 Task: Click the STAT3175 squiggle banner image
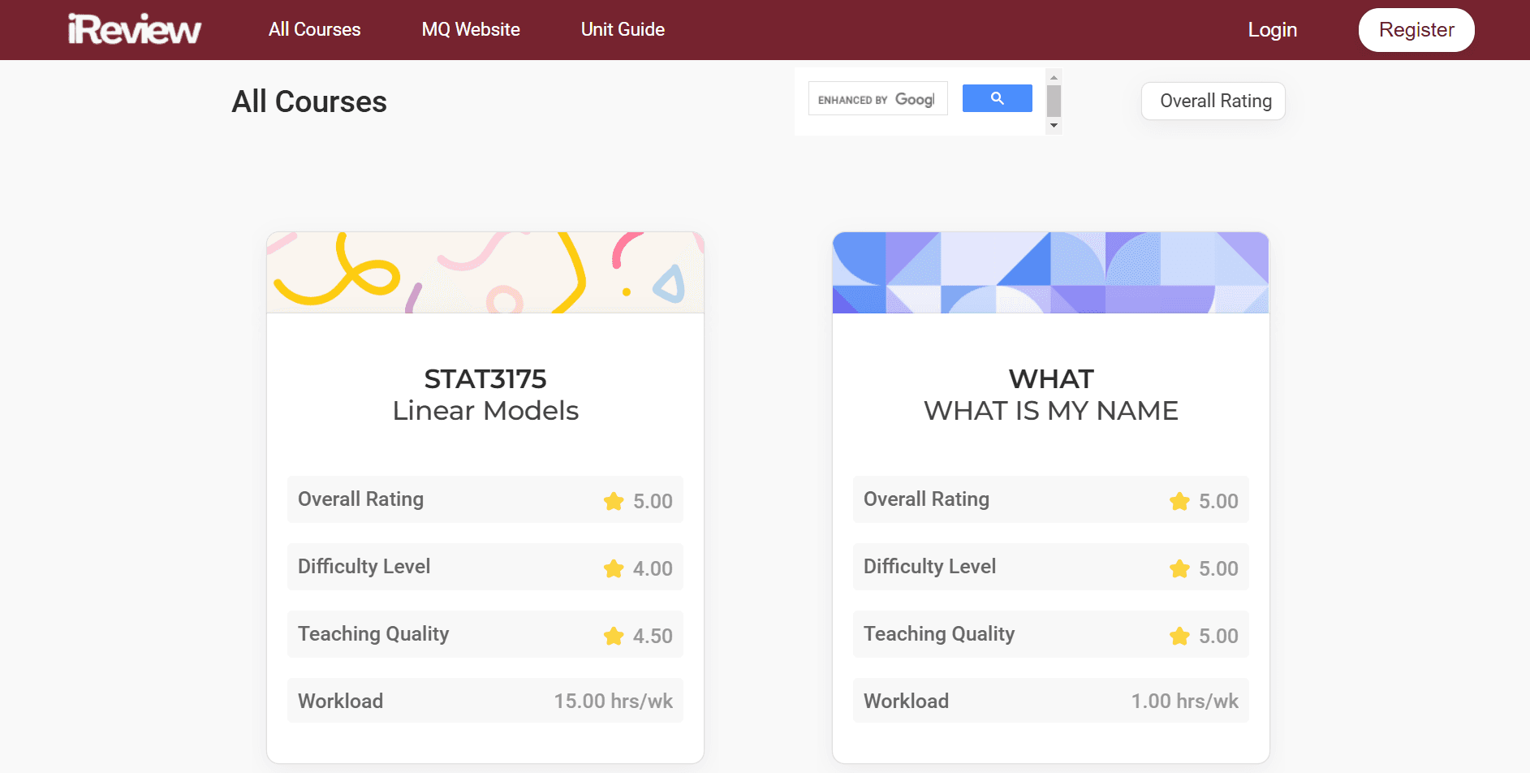click(x=485, y=273)
